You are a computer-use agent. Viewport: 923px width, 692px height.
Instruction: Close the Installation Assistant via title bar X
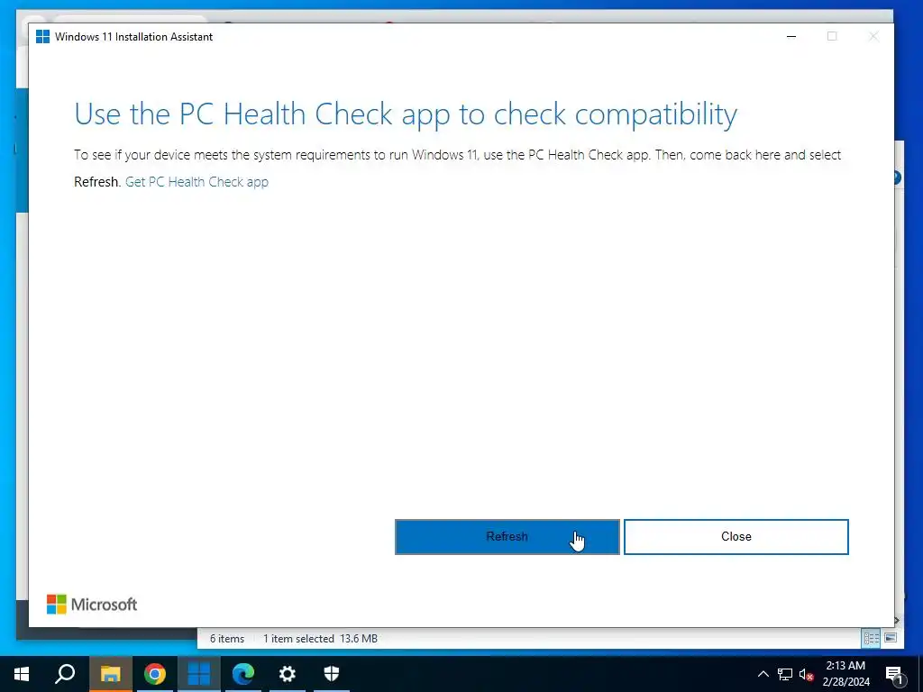click(873, 36)
